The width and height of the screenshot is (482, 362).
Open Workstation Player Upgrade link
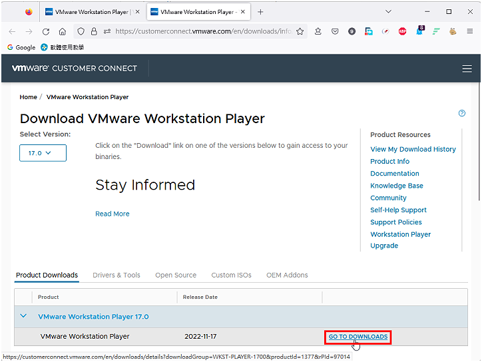pyautogui.click(x=400, y=240)
